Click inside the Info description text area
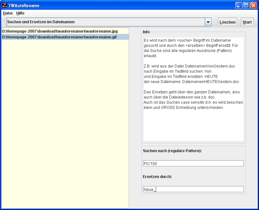The width and height of the screenshot is (259, 210). (193, 89)
